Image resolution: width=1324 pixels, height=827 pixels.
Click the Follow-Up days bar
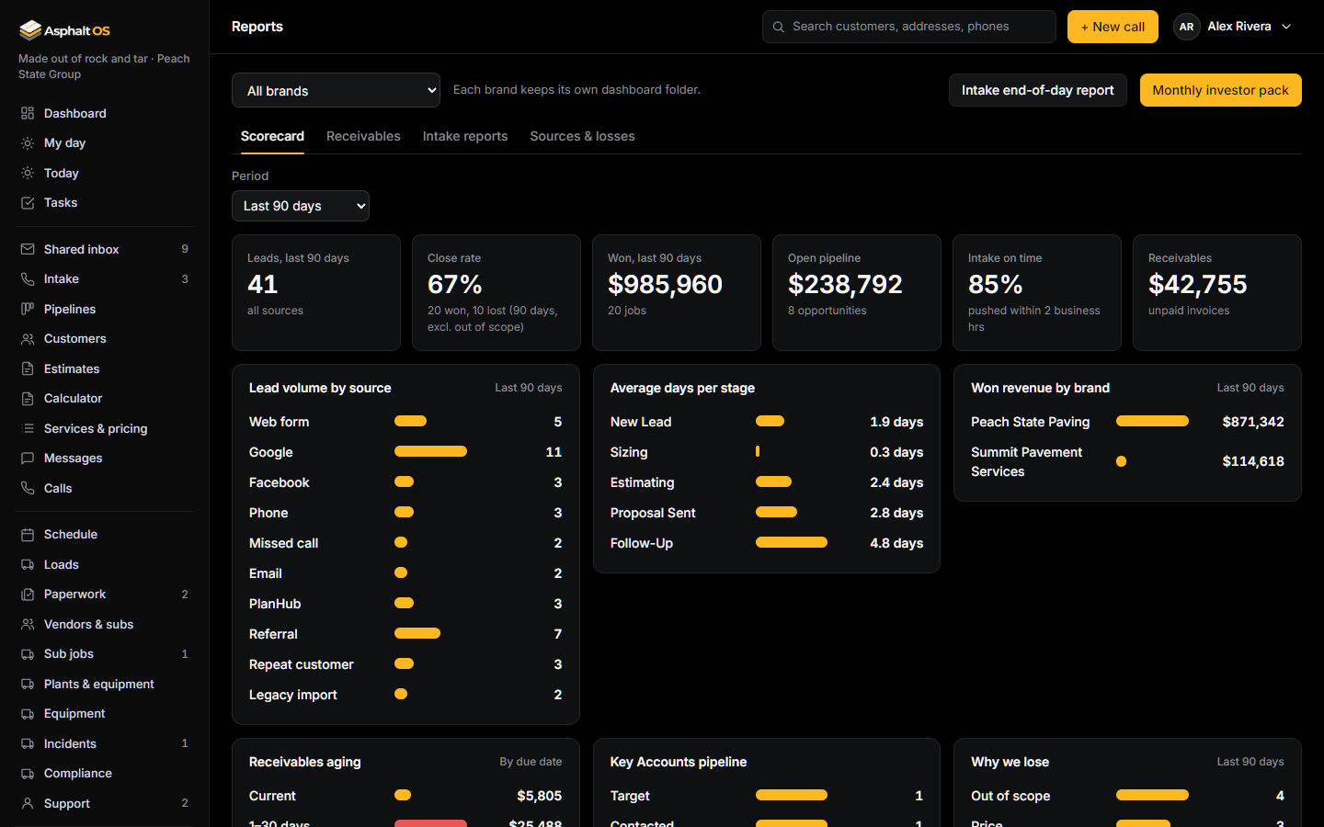click(792, 542)
